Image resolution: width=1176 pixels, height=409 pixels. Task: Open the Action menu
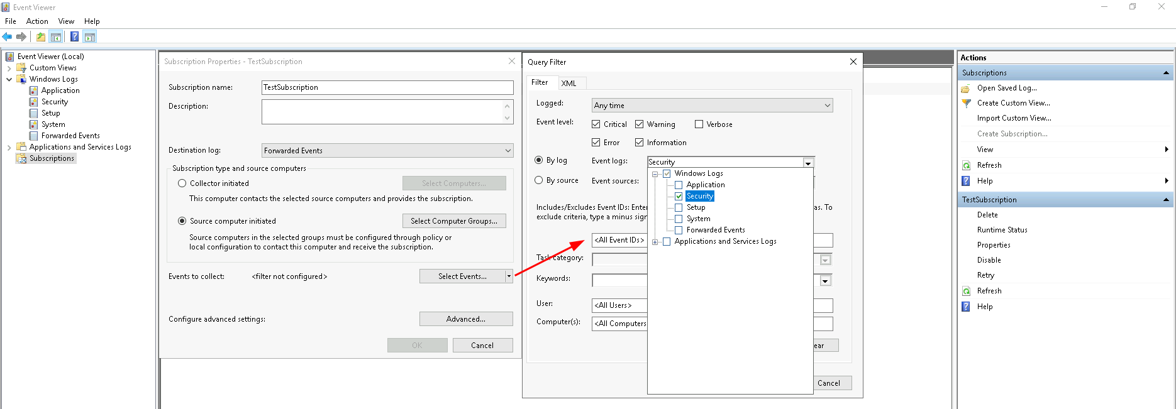click(37, 21)
